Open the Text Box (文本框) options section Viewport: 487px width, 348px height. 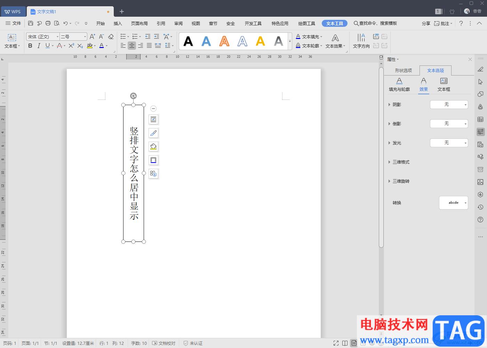tap(444, 85)
